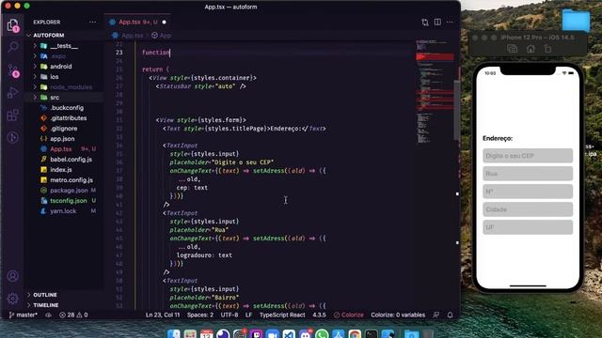Viewport: 602px width, 338px height.
Task: Click the Explorer more actions ellipsis
Action: (x=92, y=23)
